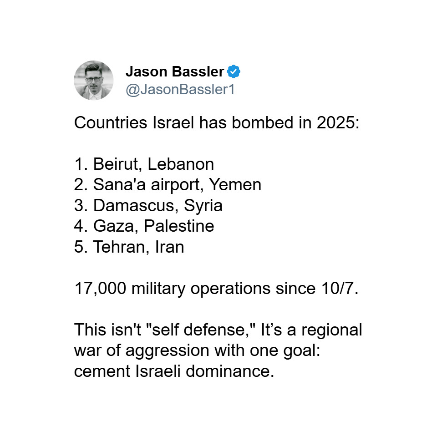Click the word 'Yemen' in item two
This screenshot has width=442, height=442.
pos(235,185)
